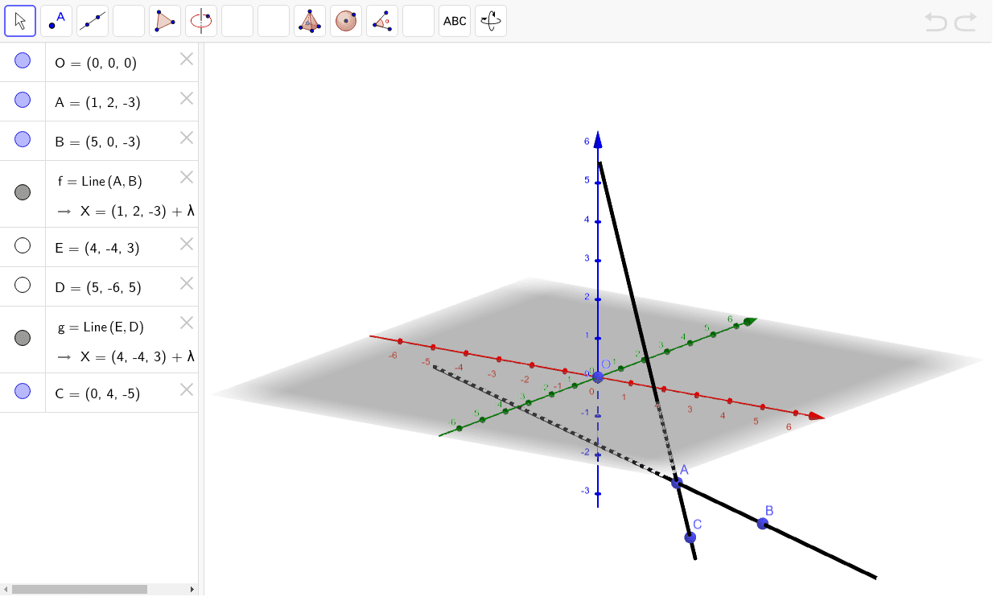993x597 pixels.
Task: Select the ABC text tool
Action: (455, 21)
